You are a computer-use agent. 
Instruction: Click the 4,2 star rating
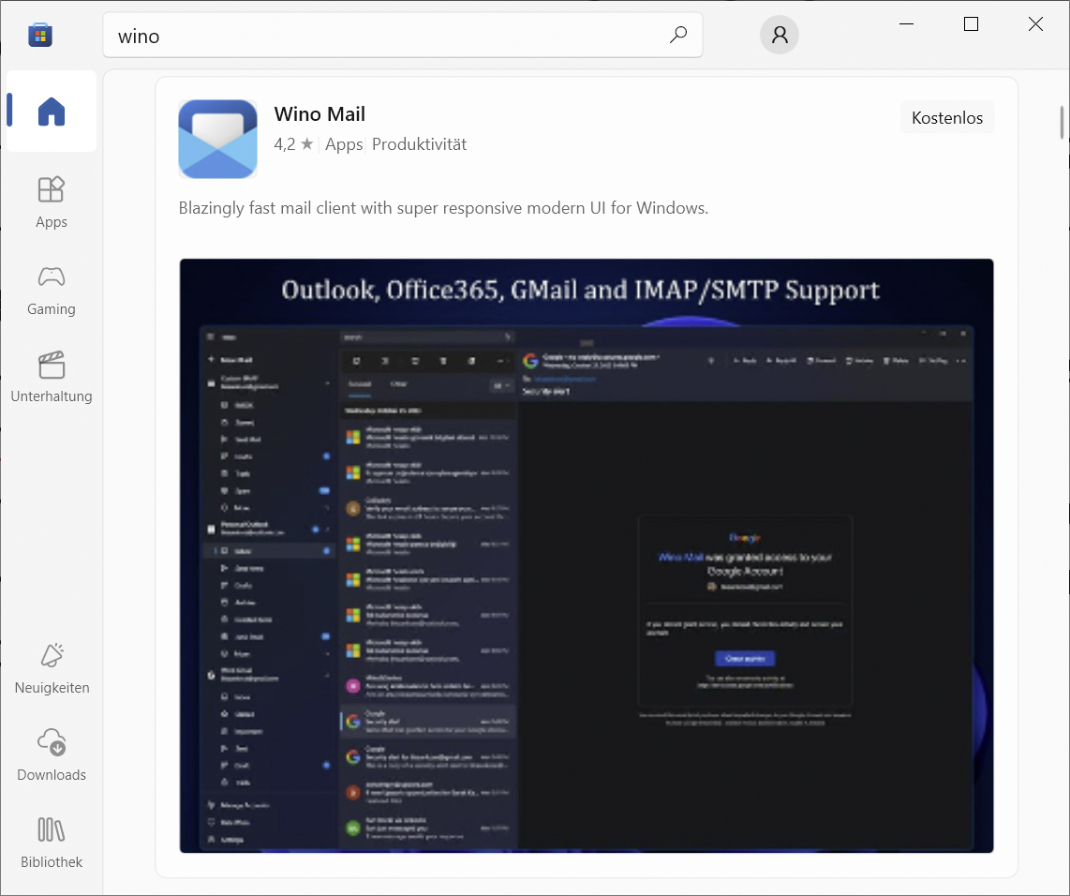pos(293,144)
